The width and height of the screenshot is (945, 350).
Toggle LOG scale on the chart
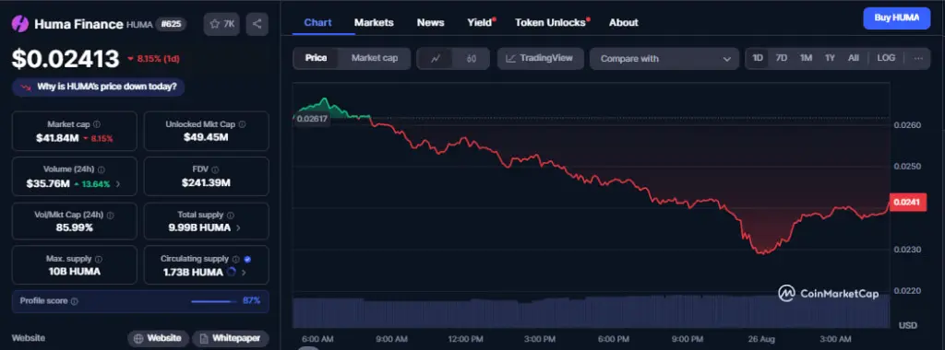[886, 58]
